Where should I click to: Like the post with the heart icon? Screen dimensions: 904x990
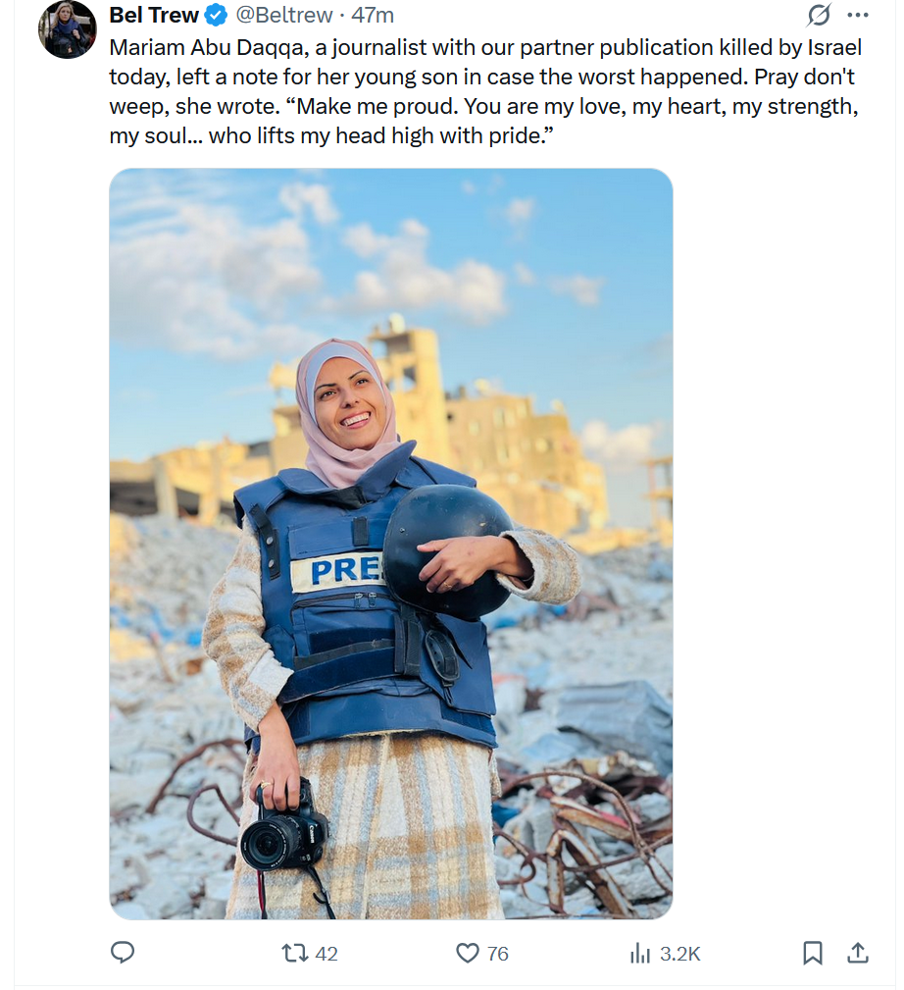pos(468,953)
